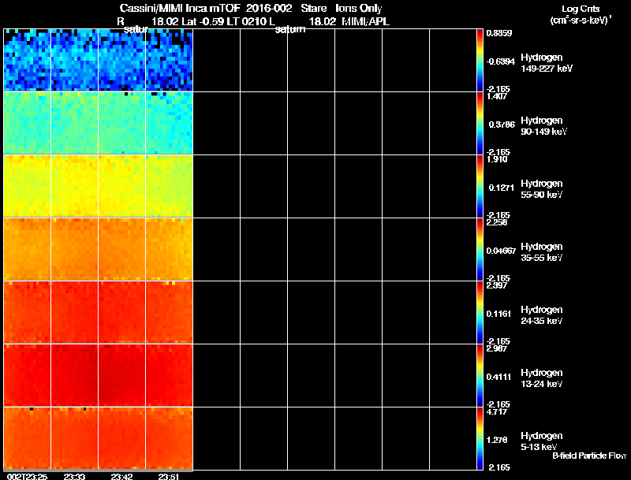The height and width of the screenshot is (480, 631).
Task: Pick the Hydrogen 5-13 keV color bar
Action: pyautogui.click(x=480, y=438)
